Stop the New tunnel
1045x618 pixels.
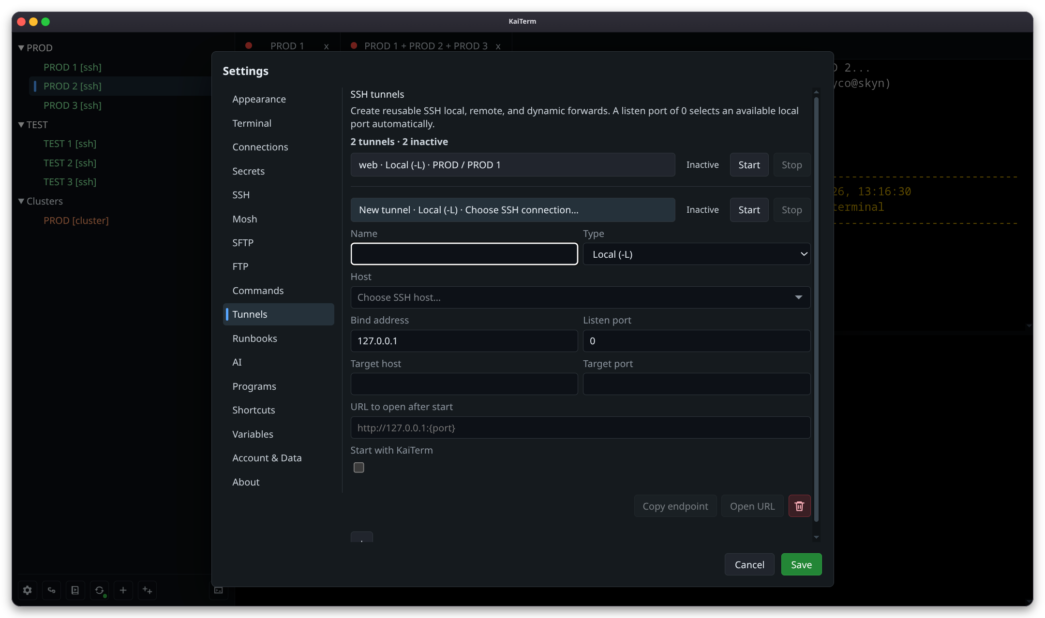pyautogui.click(x=791, y=210)
